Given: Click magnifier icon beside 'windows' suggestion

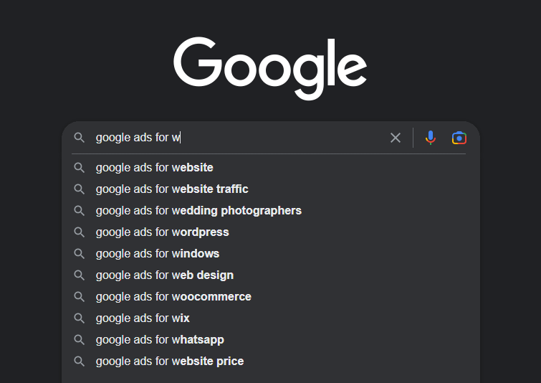Looking at the screenshot, I should (x=80, y=254).
